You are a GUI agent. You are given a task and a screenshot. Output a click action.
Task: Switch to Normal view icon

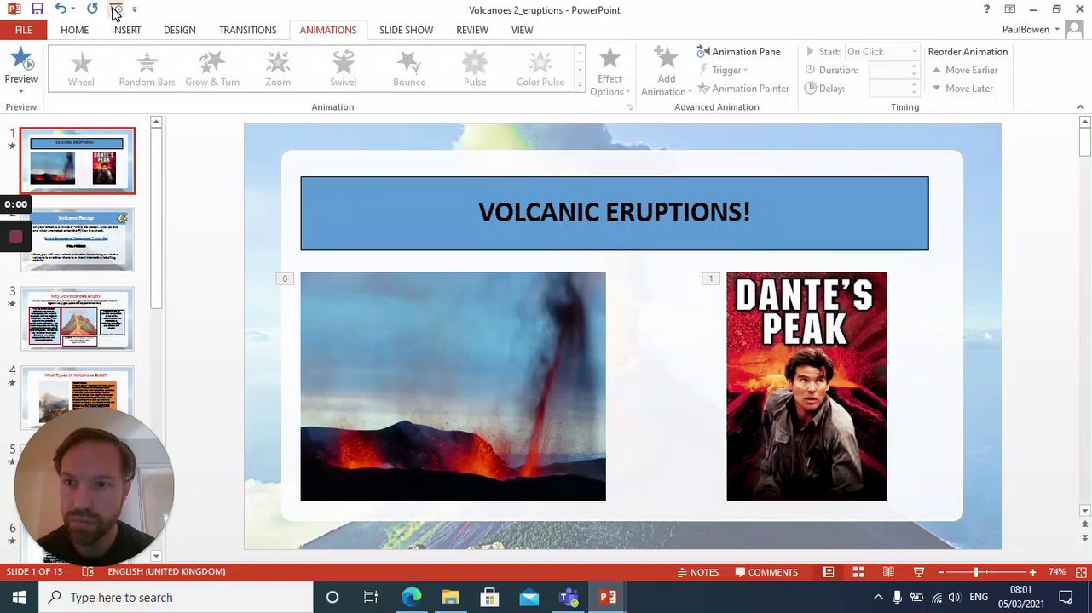tap(828, 572)
